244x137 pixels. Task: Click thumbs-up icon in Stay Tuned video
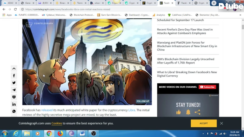[178, 112]
